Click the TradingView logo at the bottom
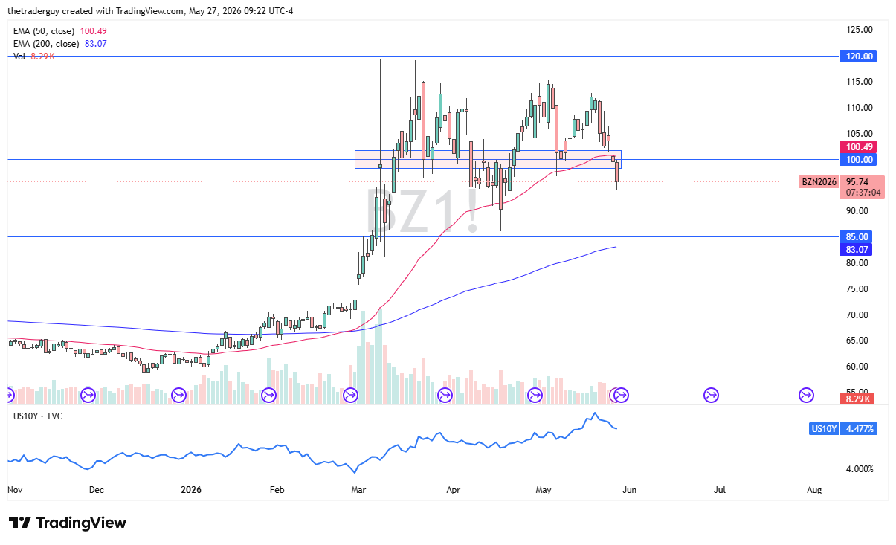This screenshot has height=545, width=896. click(x=67, y=523)
